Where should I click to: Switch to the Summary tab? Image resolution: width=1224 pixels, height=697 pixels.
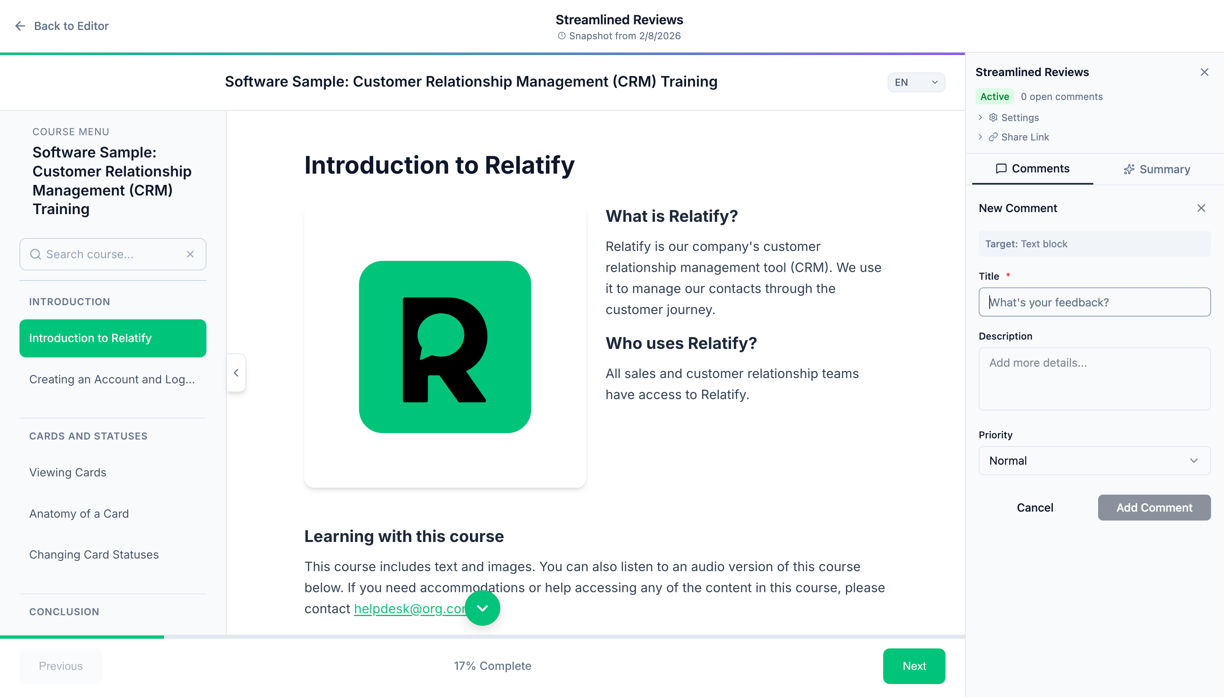pos(1156,168)
